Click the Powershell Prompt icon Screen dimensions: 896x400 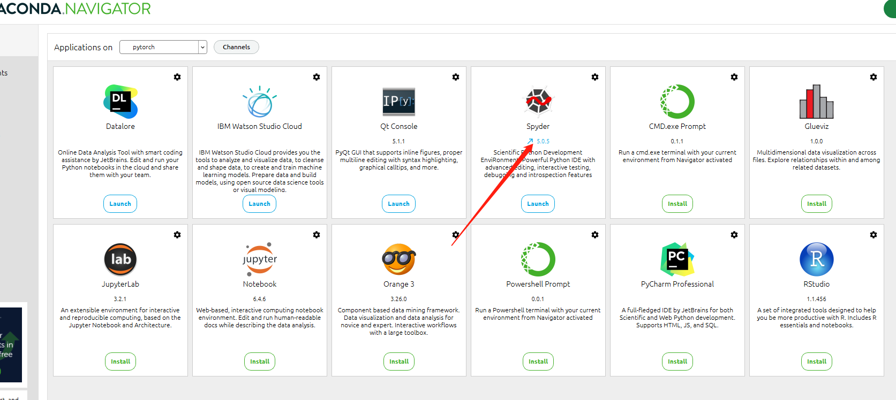(x=538, y=259)
